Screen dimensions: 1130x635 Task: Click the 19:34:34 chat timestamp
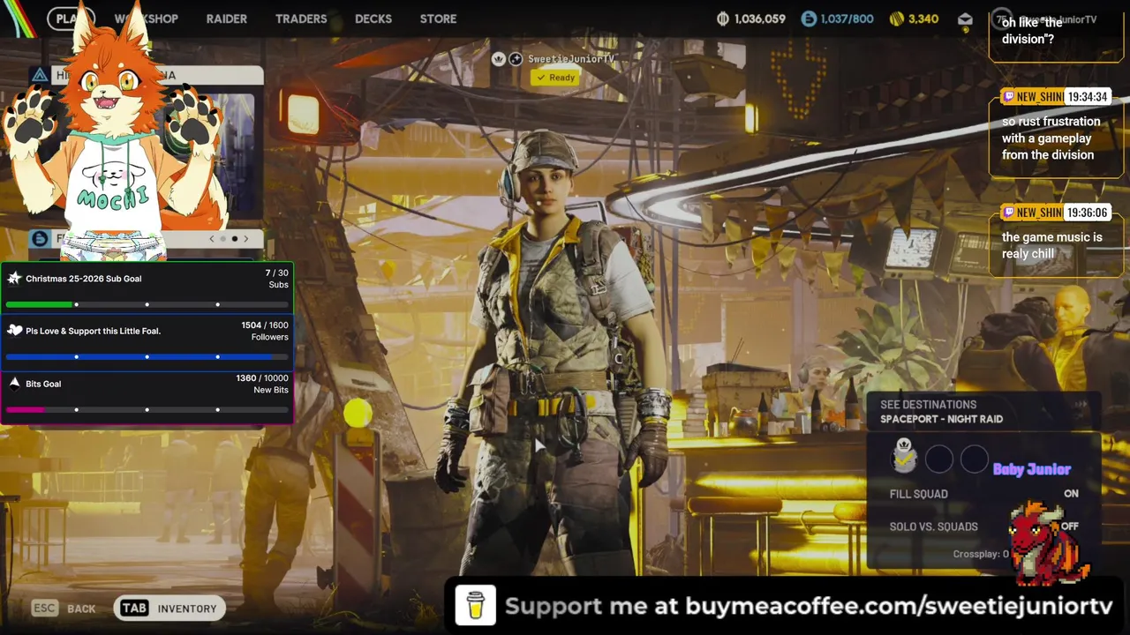[x=1086, y=97]
